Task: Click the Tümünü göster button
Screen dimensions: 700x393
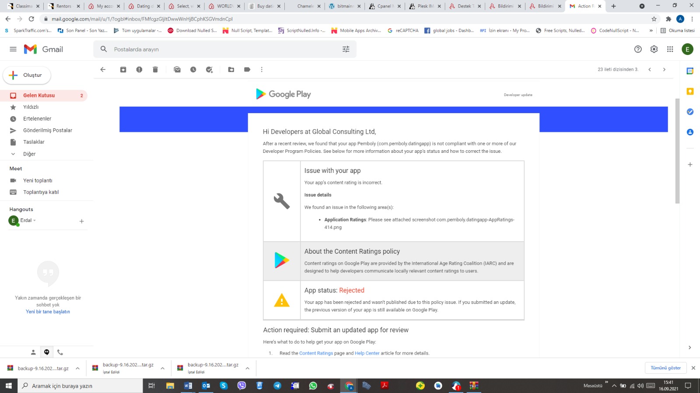Action: tap(665, 368)
